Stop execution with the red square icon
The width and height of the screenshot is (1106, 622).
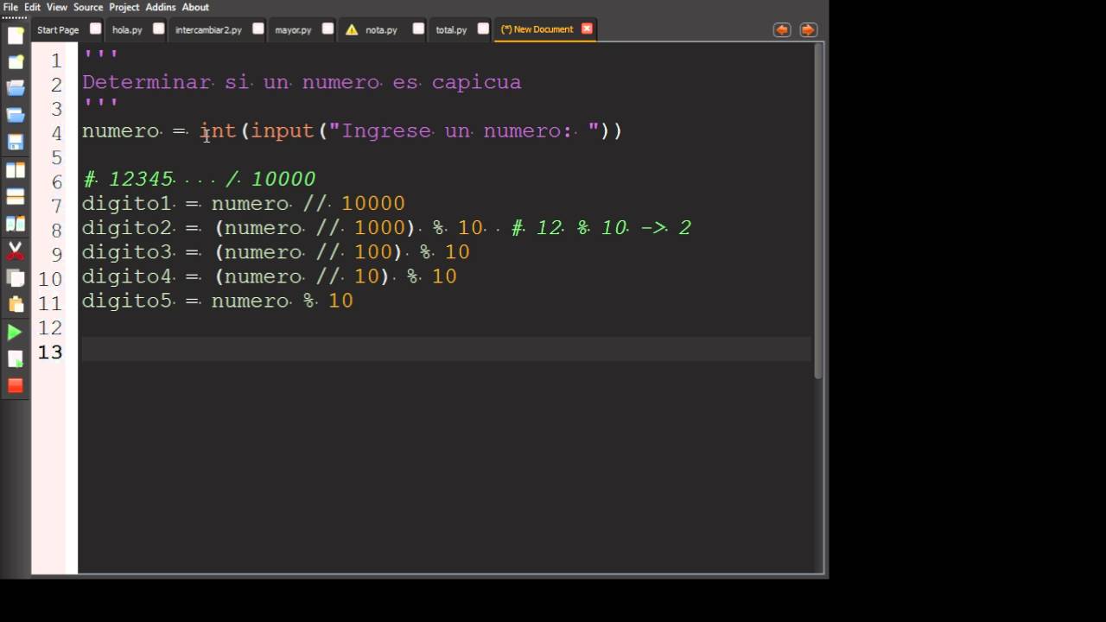16,385
